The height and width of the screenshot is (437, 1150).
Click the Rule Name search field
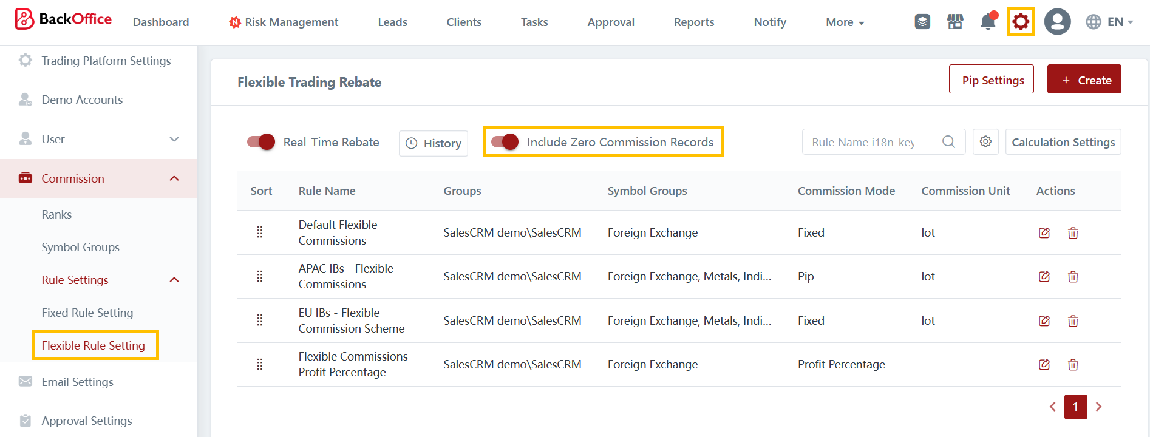[871, 142]
